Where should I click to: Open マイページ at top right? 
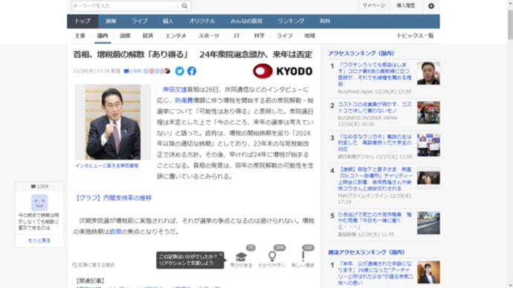[374, 5]
